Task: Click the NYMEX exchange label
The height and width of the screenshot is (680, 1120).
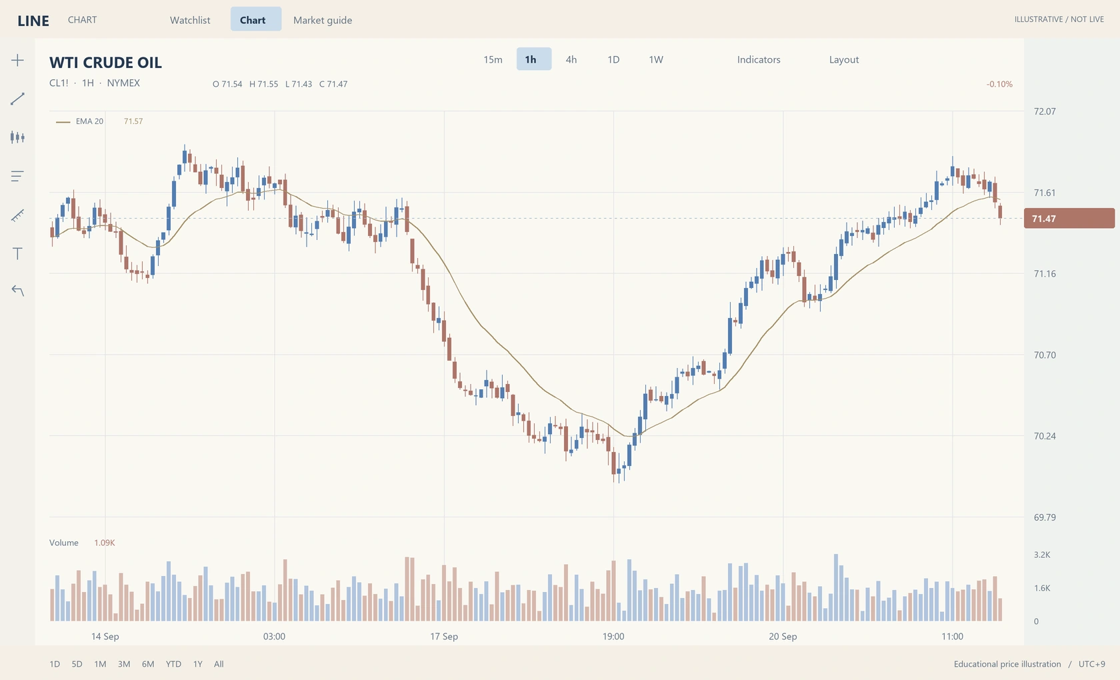Action: pos(123,83)
